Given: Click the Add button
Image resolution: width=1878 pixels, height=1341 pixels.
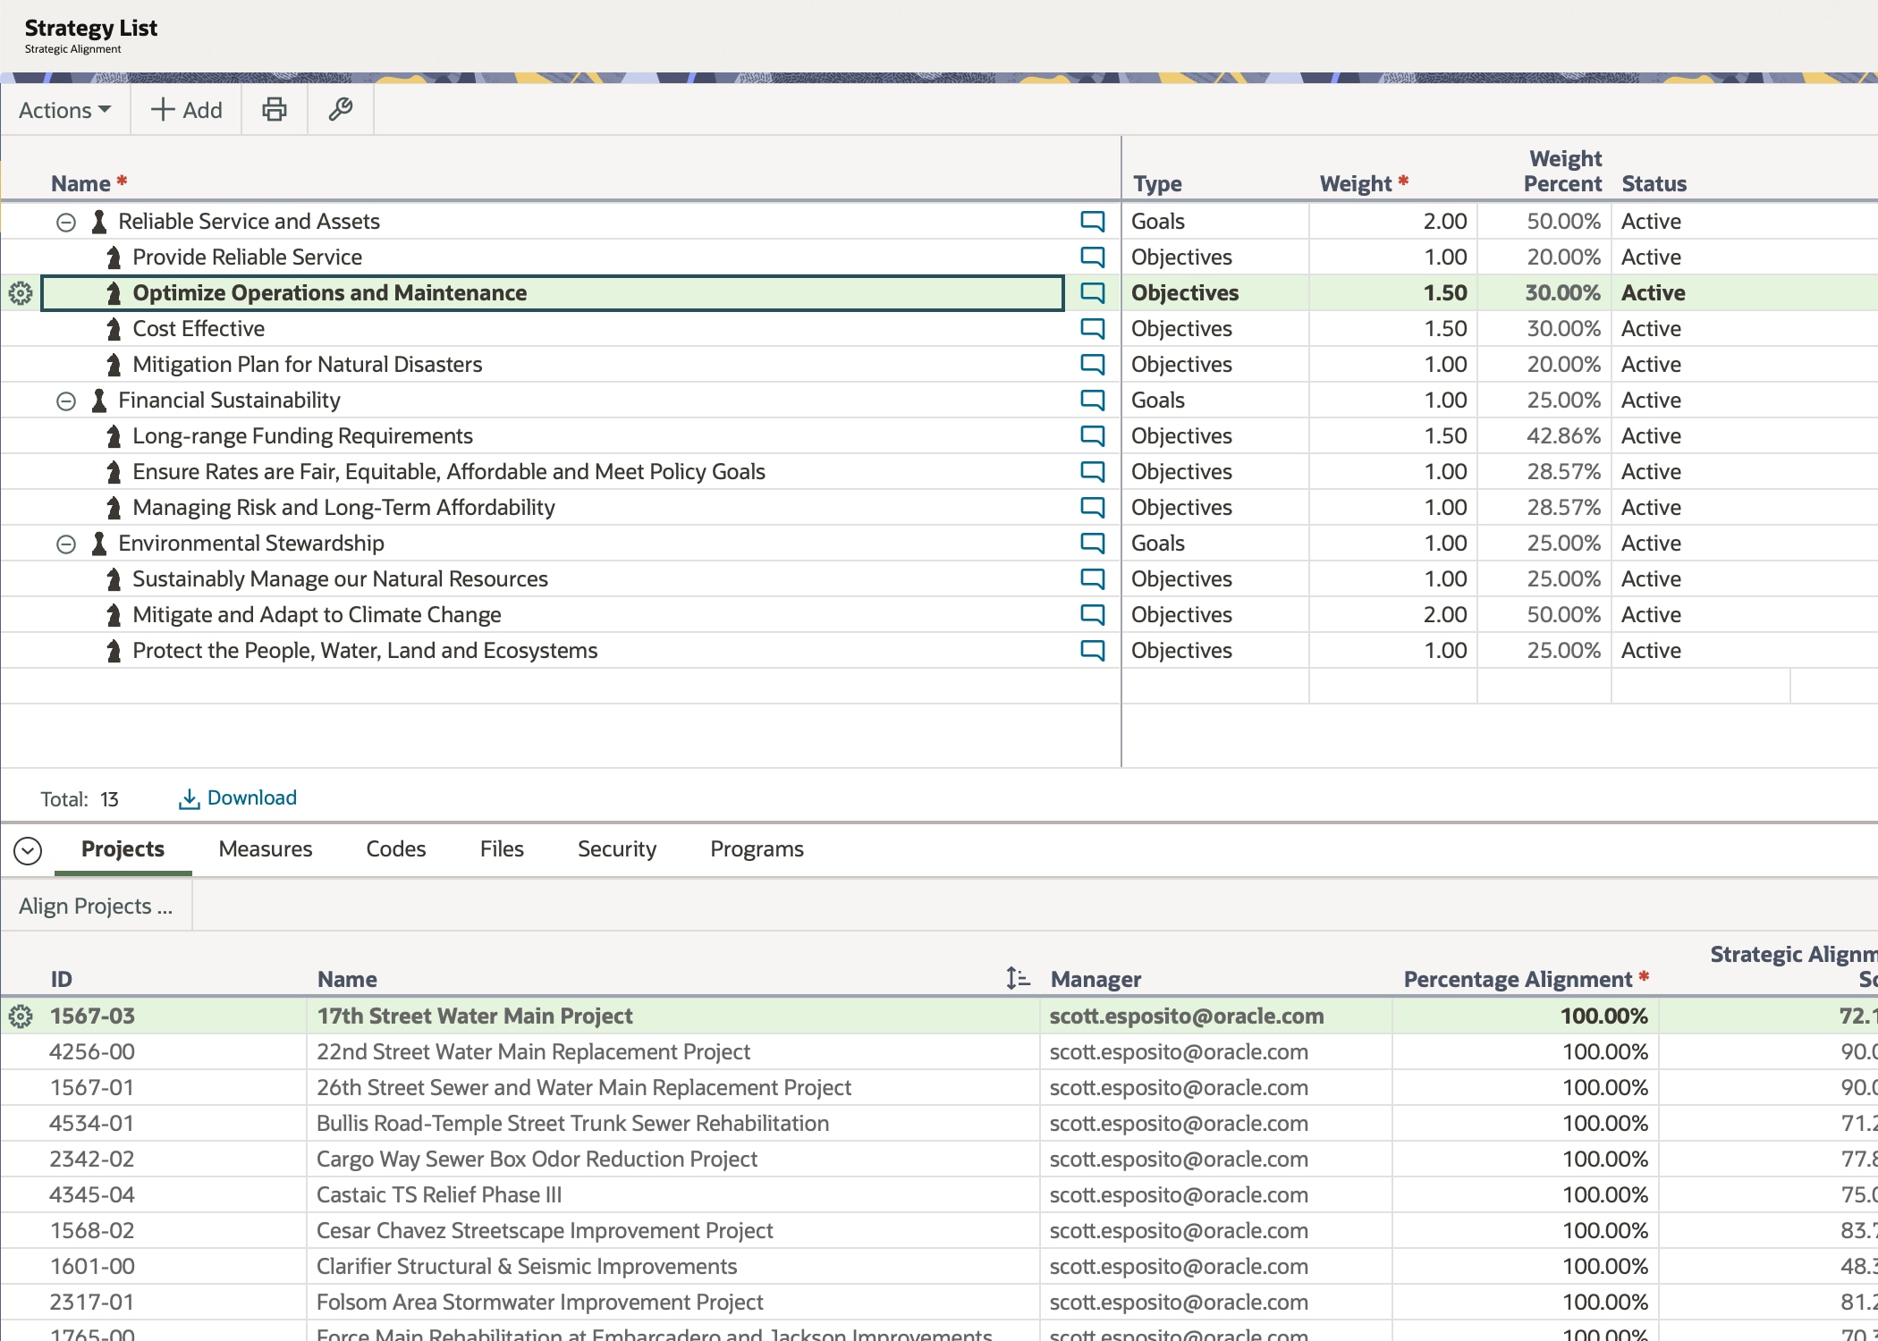Looking at the screenshot, I should point(186,110).
